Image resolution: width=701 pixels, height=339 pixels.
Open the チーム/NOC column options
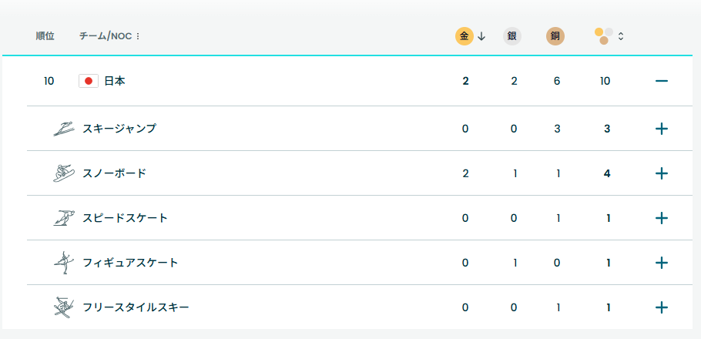[138, 36]
